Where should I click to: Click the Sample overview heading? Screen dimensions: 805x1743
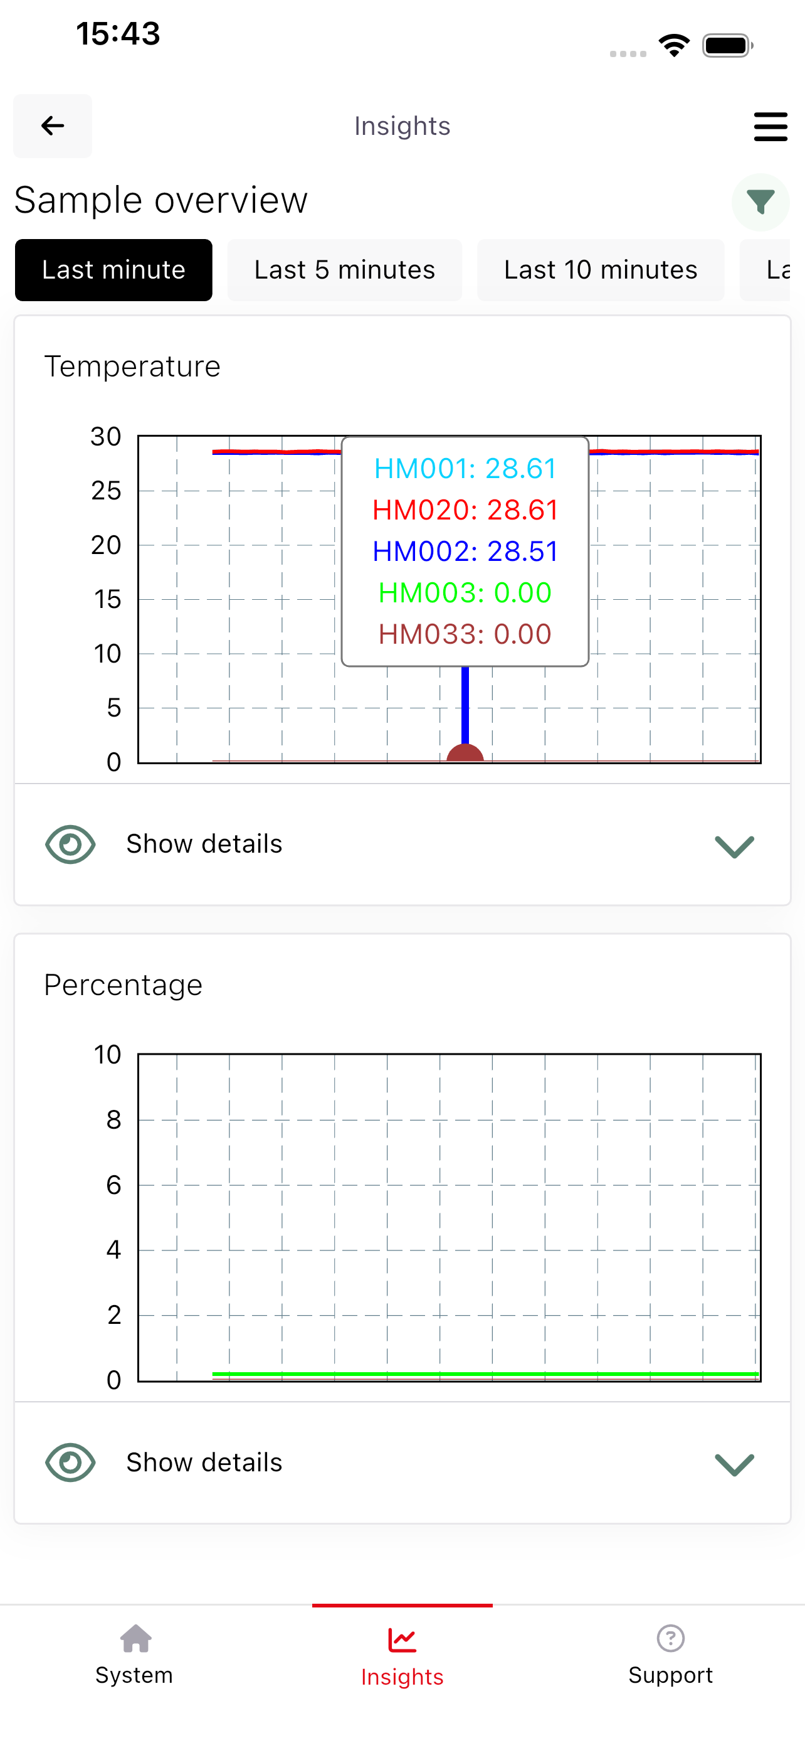(x=161, y=200)
